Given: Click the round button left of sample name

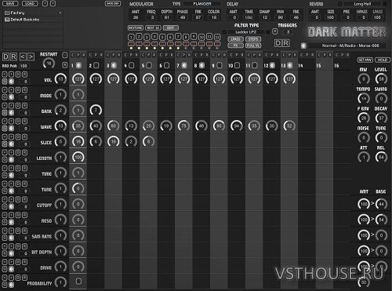Looking at the screenshot, I should (303, 45).
